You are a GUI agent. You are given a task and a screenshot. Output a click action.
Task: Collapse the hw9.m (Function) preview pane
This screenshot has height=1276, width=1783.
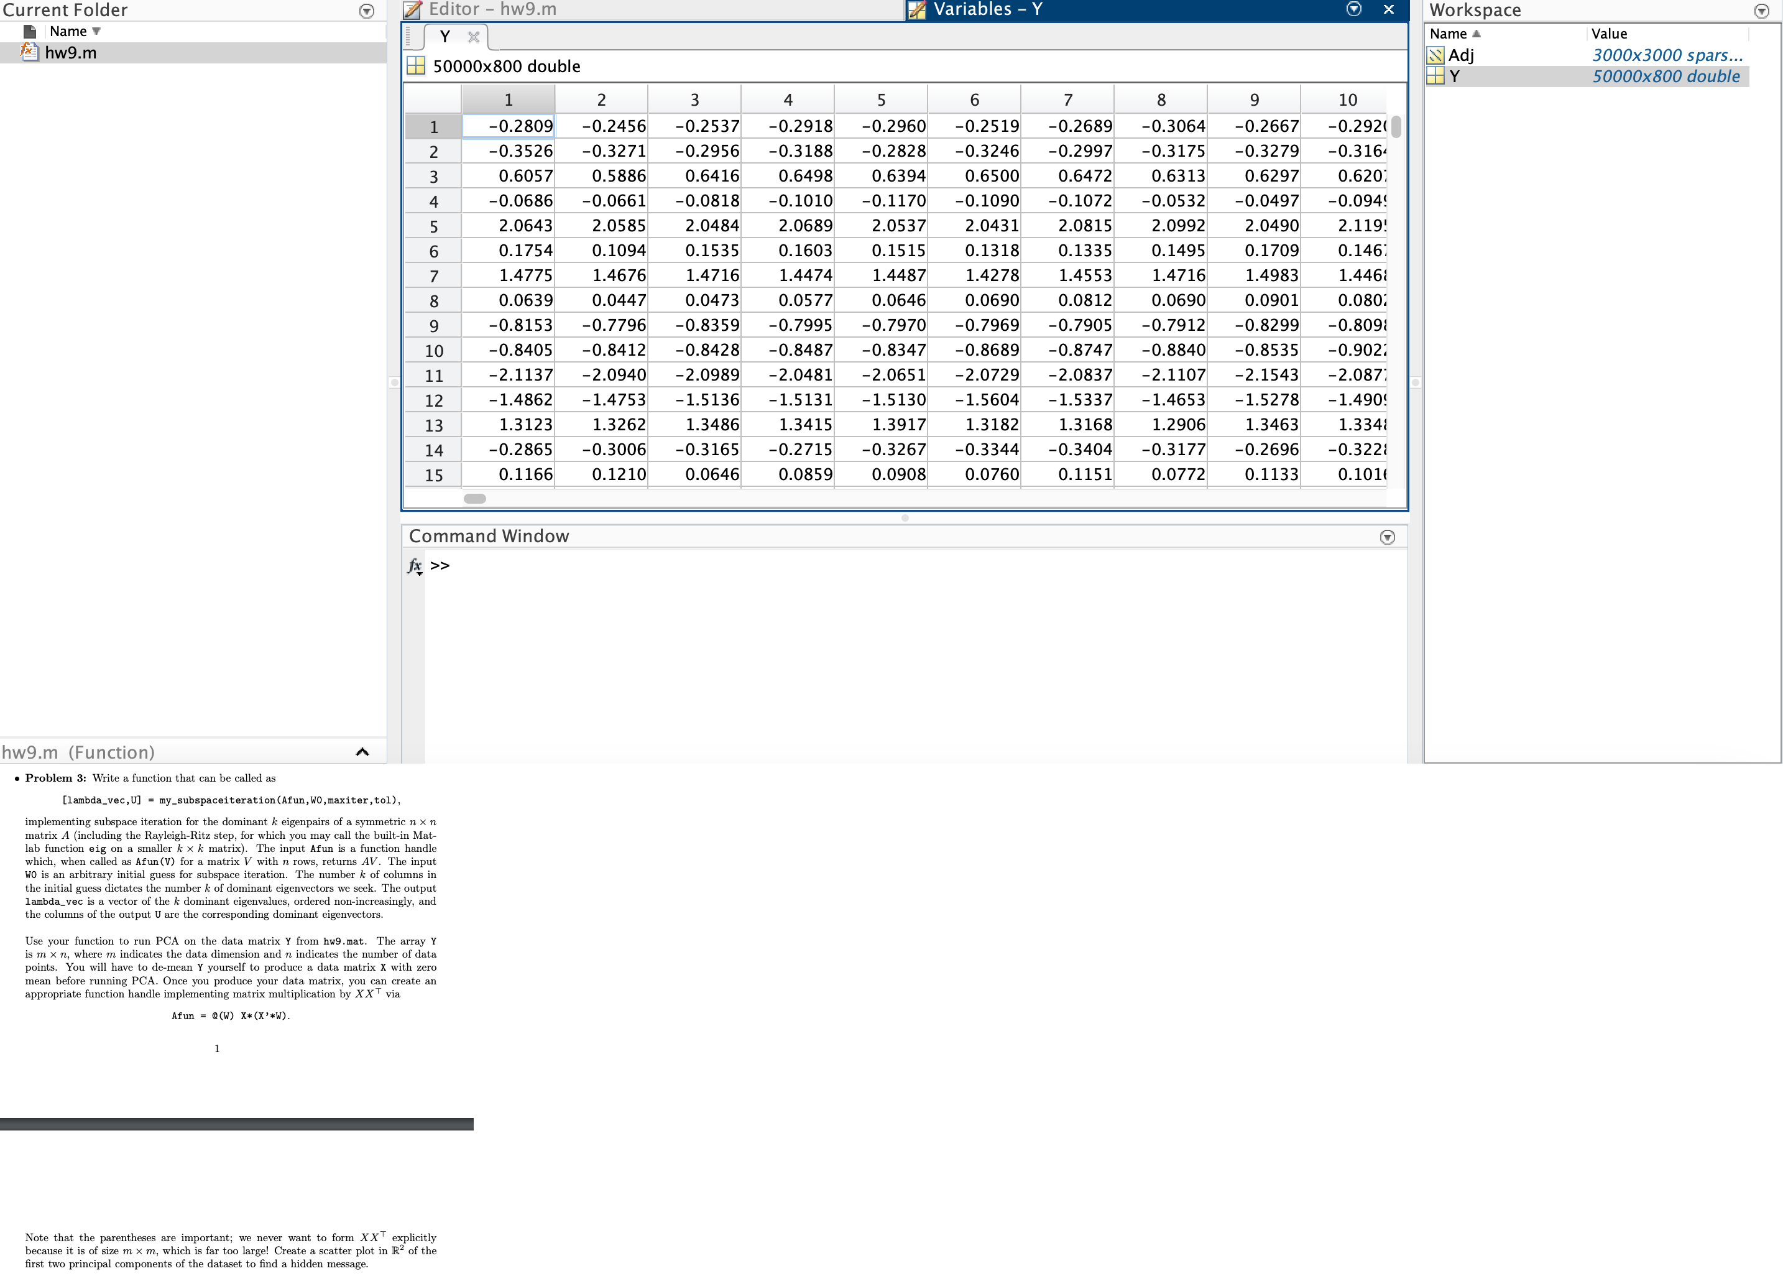362,752
